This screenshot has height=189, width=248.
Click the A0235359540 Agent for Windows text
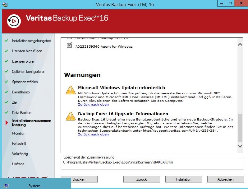point(104,47)
